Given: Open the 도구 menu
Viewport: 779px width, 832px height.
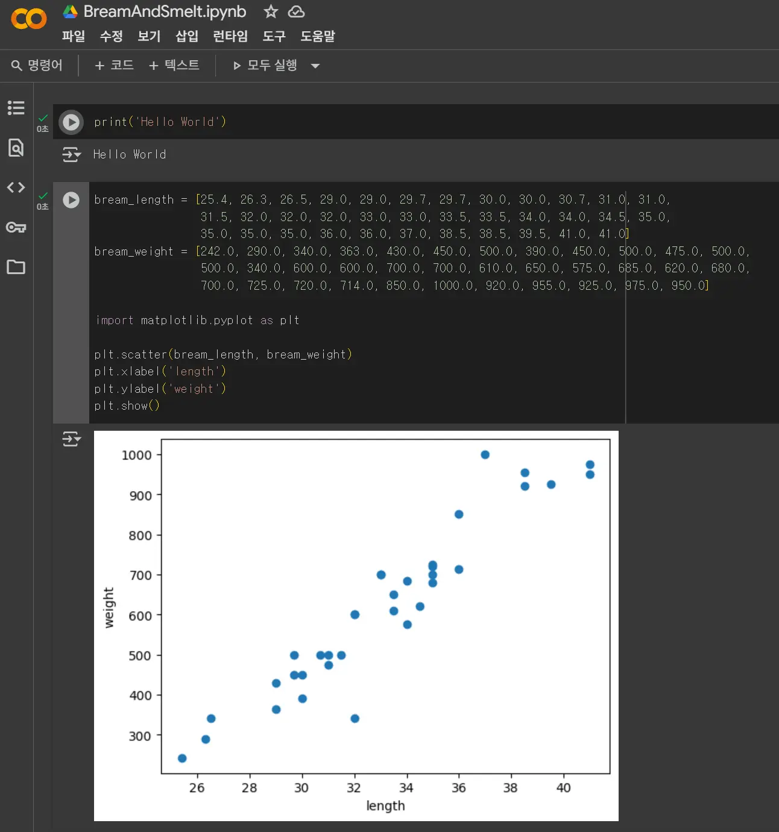Looking at the screenshot, I should (x=274, y=36).
